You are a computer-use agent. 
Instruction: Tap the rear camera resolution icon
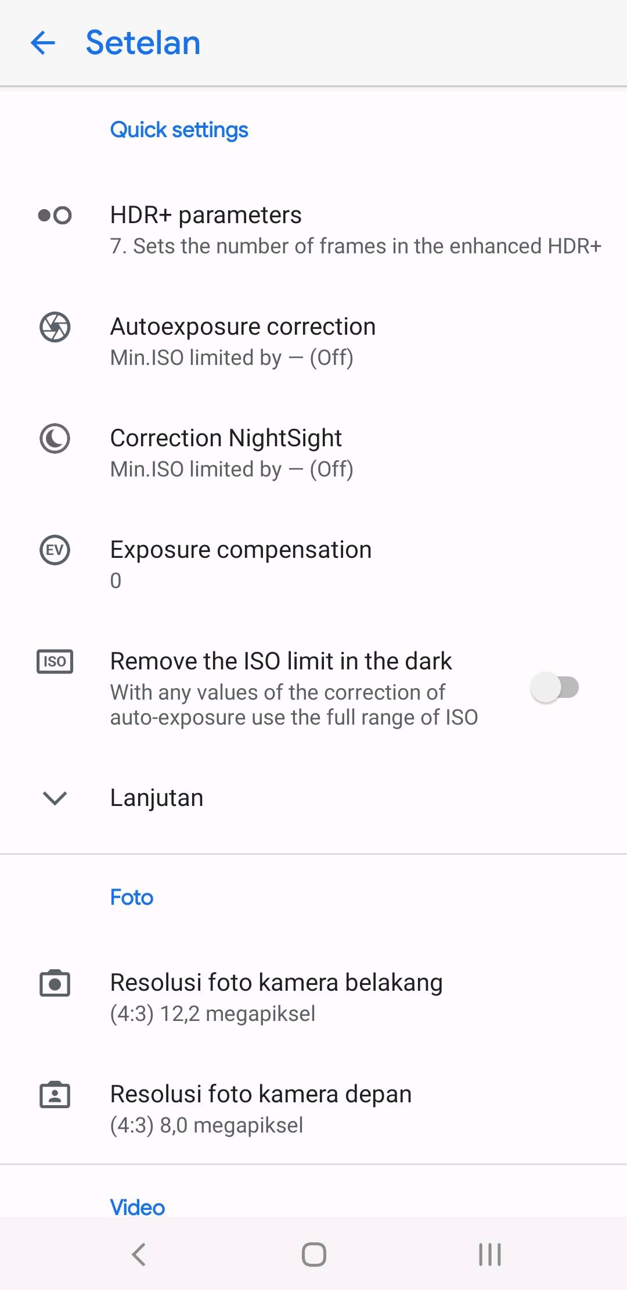coord(55,983)
